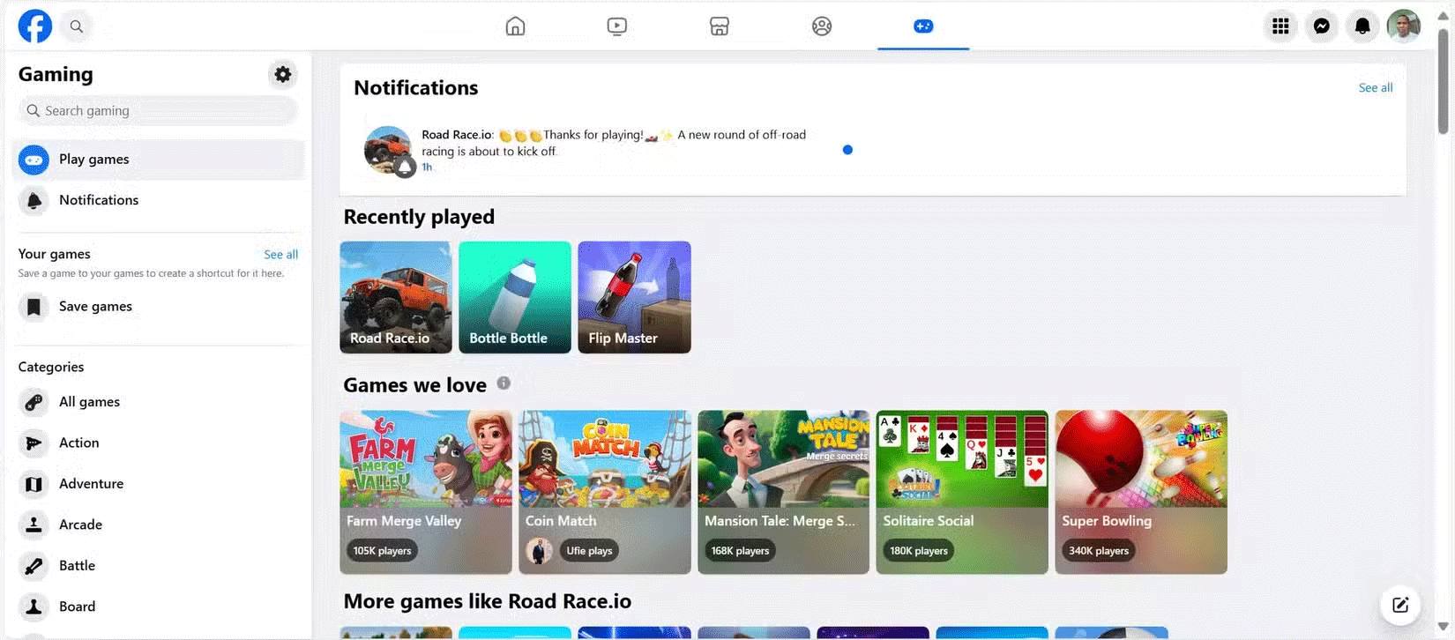Screen dimensions: 1455x640
Task: Click the Arcade joystick icon
Action: (34, 525)
